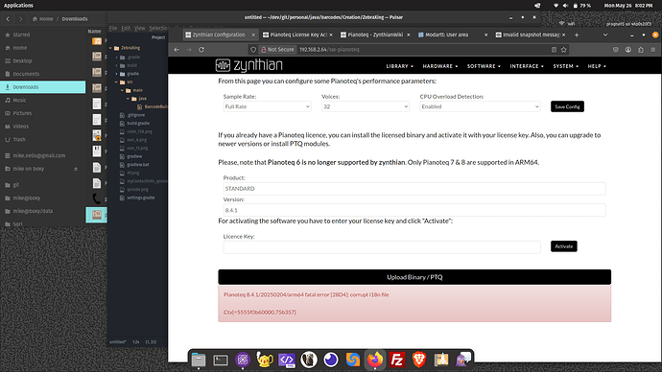This screenshot has width=662, height=372.
Task: Click the browser reload icon
Action: [x=201, y=50]
